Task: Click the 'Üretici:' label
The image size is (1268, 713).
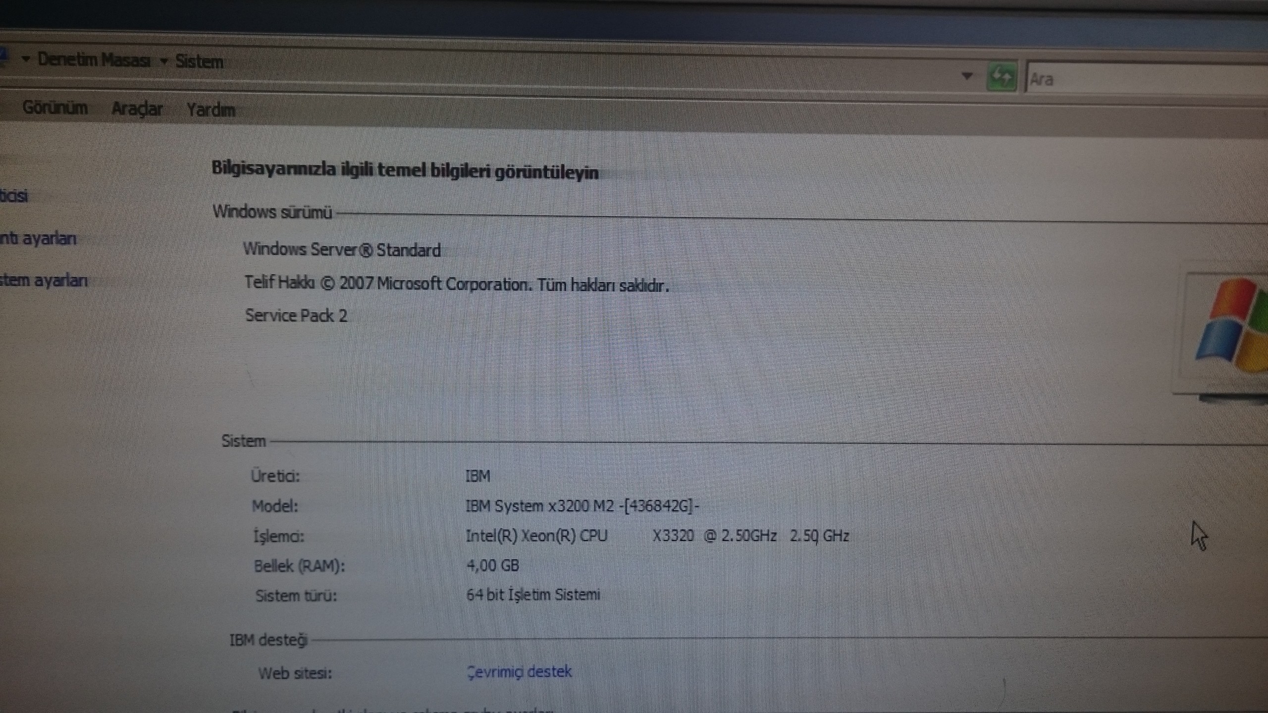Action: 275,476
